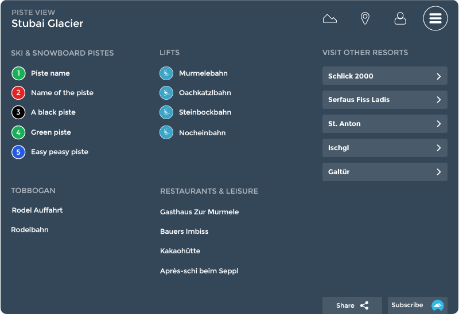Click the 'LIFTS' section heading

(x=169, y=53)
